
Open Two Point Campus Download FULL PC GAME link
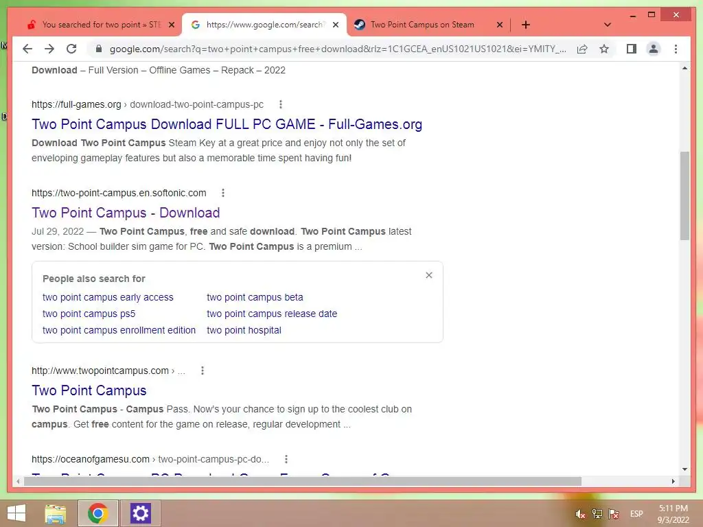pos(227,124)
